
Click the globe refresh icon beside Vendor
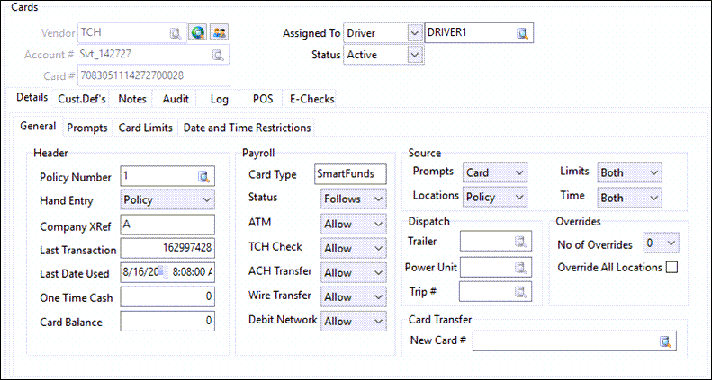point(198,33)
